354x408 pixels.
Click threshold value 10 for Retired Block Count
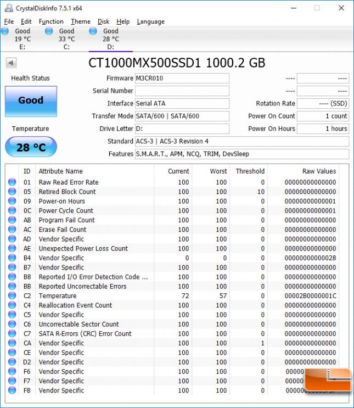(x=261, y=192)
